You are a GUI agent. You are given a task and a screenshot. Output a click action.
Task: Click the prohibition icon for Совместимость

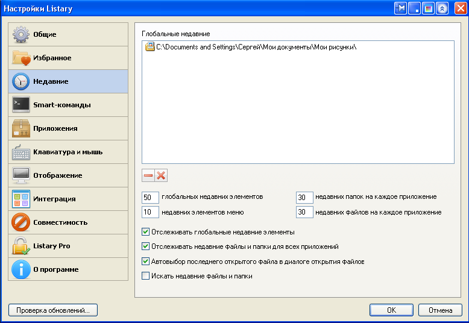(21, 222)
